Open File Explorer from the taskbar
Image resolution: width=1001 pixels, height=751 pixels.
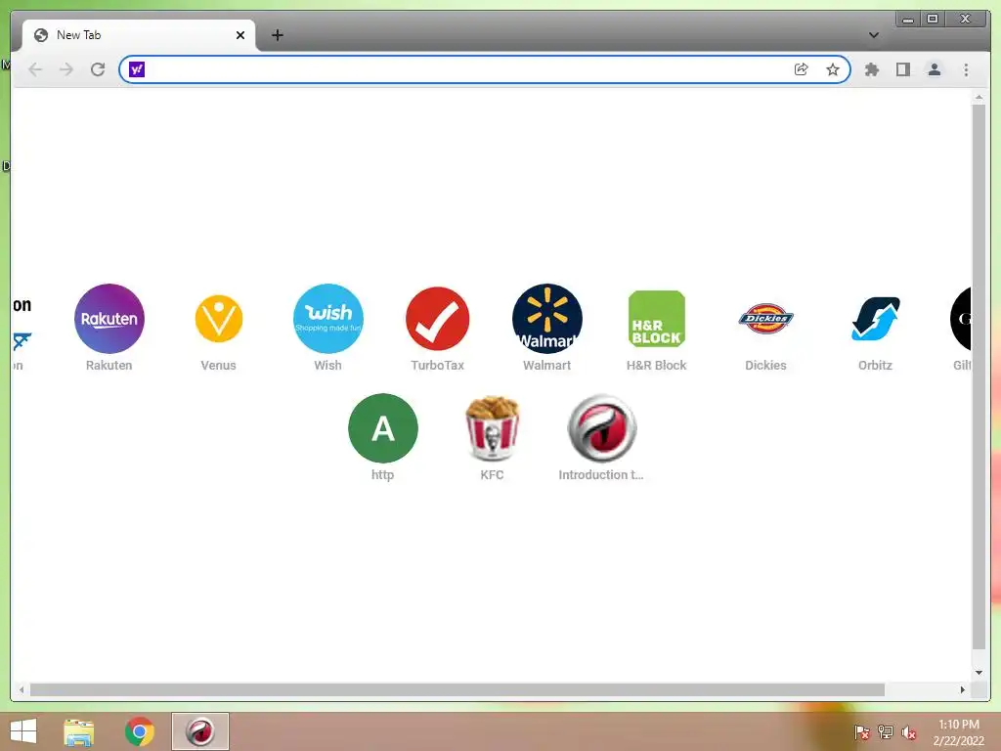click(x=79, y=731)
